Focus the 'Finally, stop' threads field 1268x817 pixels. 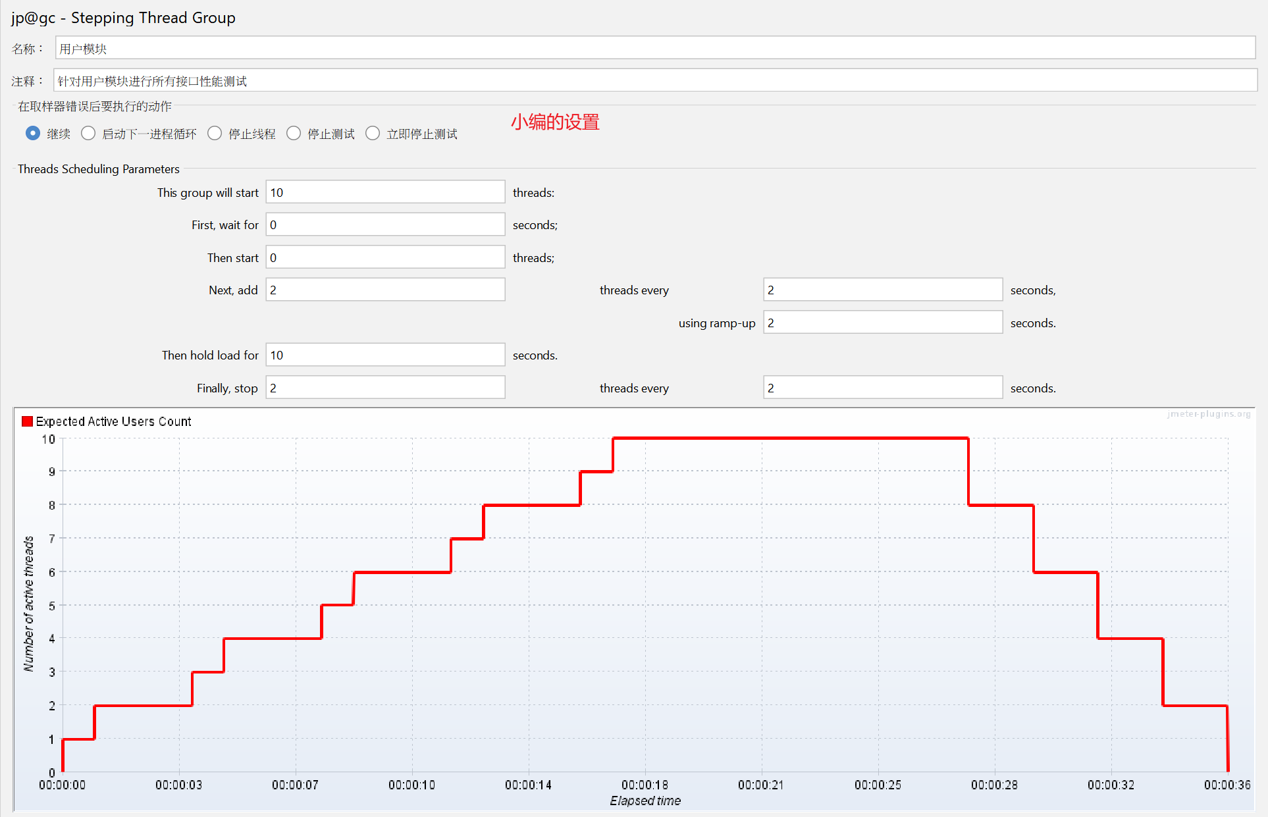click(385, 388)
